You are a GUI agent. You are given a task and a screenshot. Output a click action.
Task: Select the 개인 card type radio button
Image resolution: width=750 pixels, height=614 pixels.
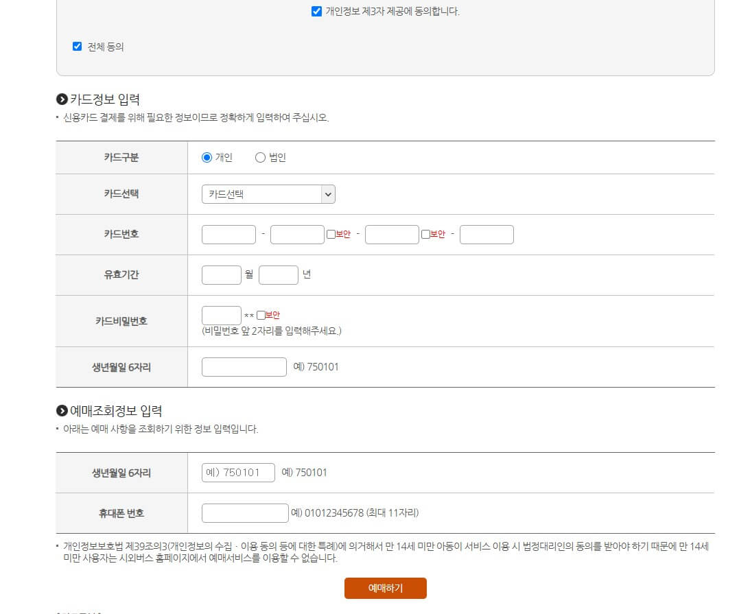207,157
